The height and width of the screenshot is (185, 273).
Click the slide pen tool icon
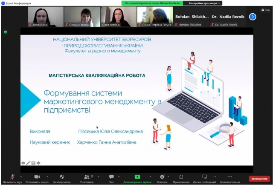click(x=28, y=163)
